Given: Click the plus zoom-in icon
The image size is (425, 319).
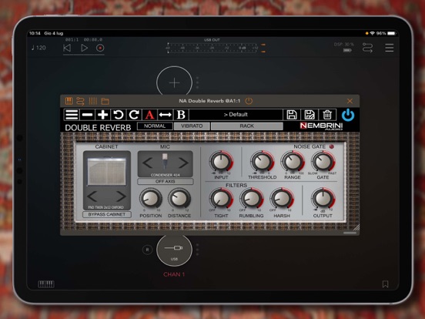Looking at the screenshot, I should click(x=102, y=115).
